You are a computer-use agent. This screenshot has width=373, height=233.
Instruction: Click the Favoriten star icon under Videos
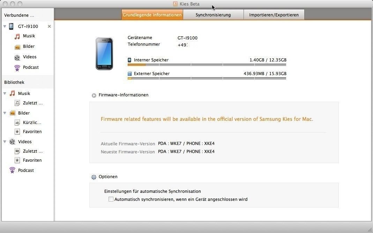pos(17,160)
